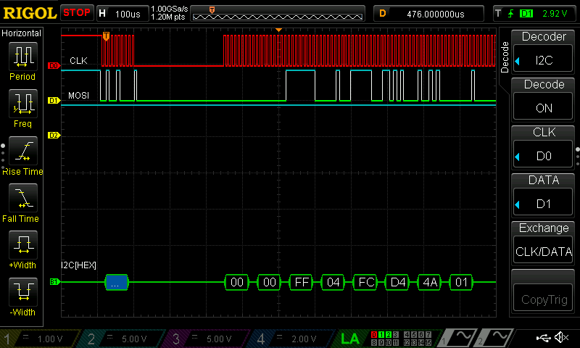Click the trigger source D1 badge
This screenshot has height=348, width=580.
click(x=526, y=14)
